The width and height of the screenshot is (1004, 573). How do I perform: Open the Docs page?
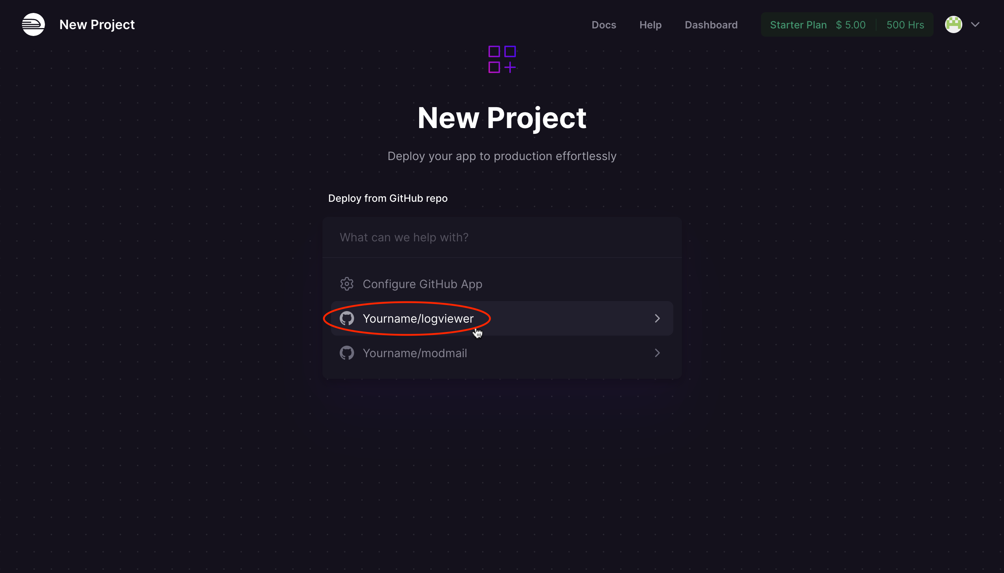604,25
